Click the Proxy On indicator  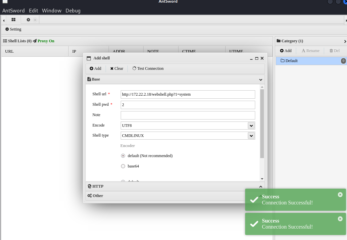(46, 41)
